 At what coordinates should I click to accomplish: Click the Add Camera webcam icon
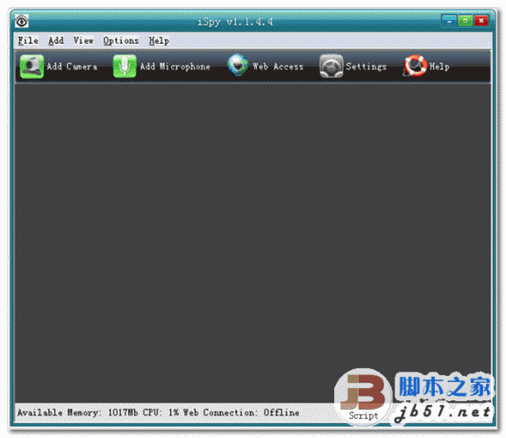[32, 67]
